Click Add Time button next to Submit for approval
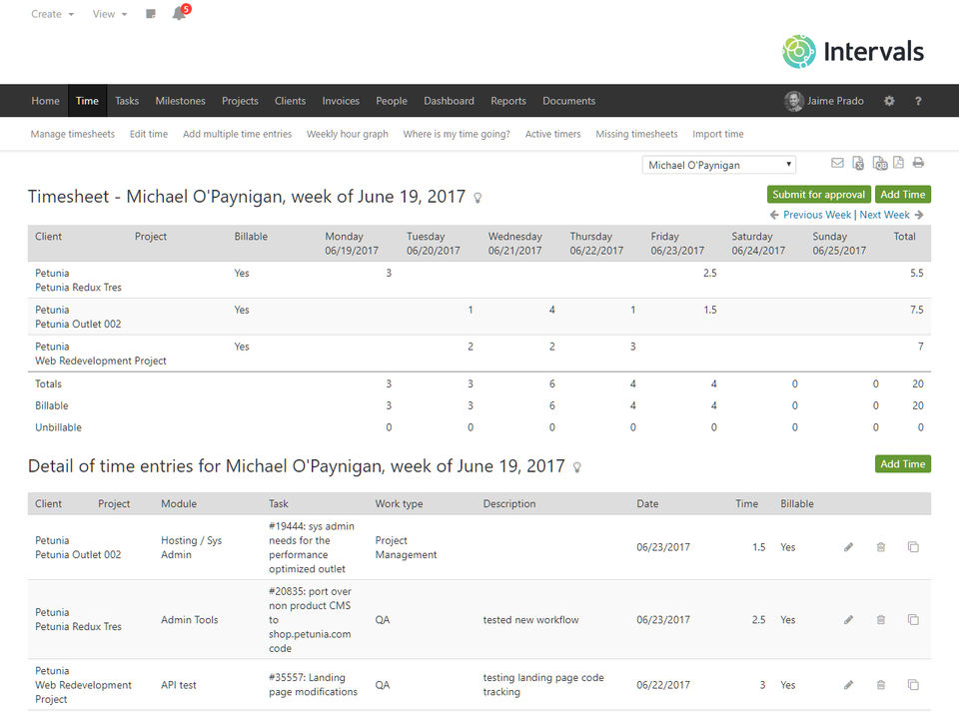Image resolution: width=959 pixels, height=712 pixels. 903,195
